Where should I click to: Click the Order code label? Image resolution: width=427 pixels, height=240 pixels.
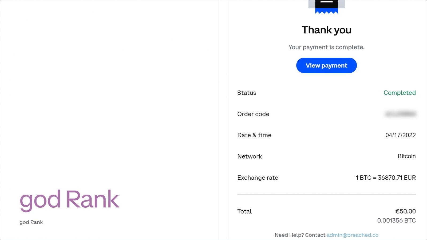pos(253,114)
